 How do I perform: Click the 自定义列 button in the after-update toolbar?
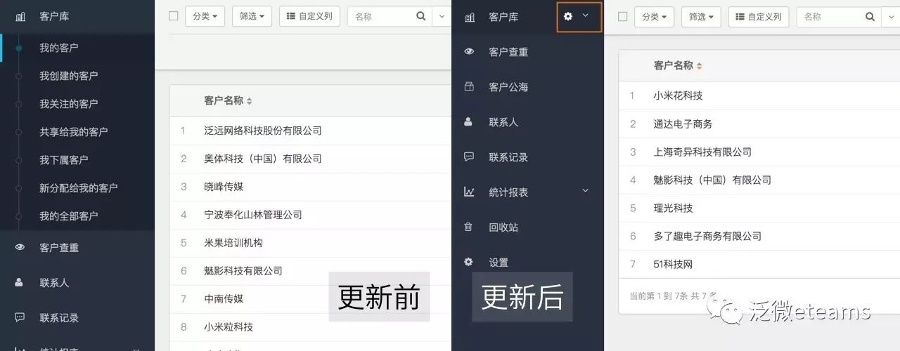pyautogui.click(x=759, y=16)
